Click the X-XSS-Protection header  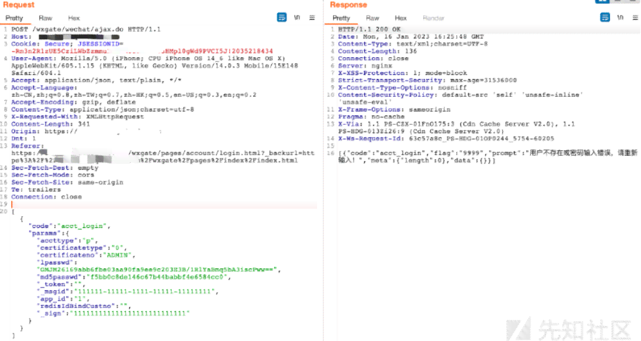[403, 73]
